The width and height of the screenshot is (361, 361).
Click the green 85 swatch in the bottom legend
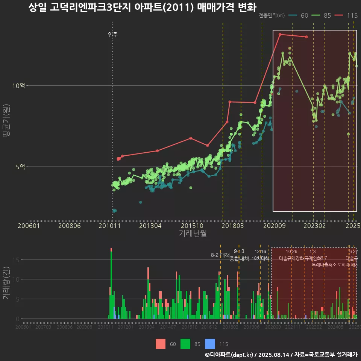[x=185, y=344]
